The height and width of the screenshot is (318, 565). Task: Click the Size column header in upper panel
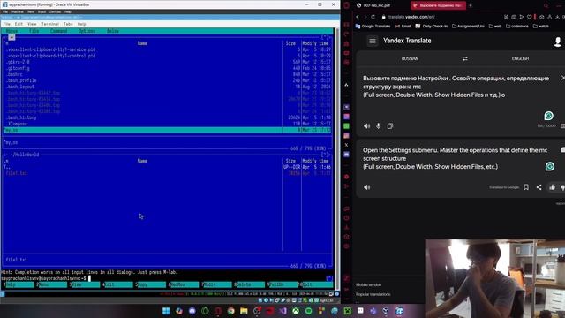tap(290, 43)
